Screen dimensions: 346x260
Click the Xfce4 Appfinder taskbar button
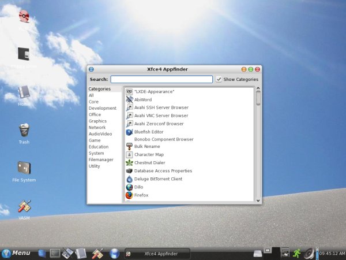click(159, 254)
